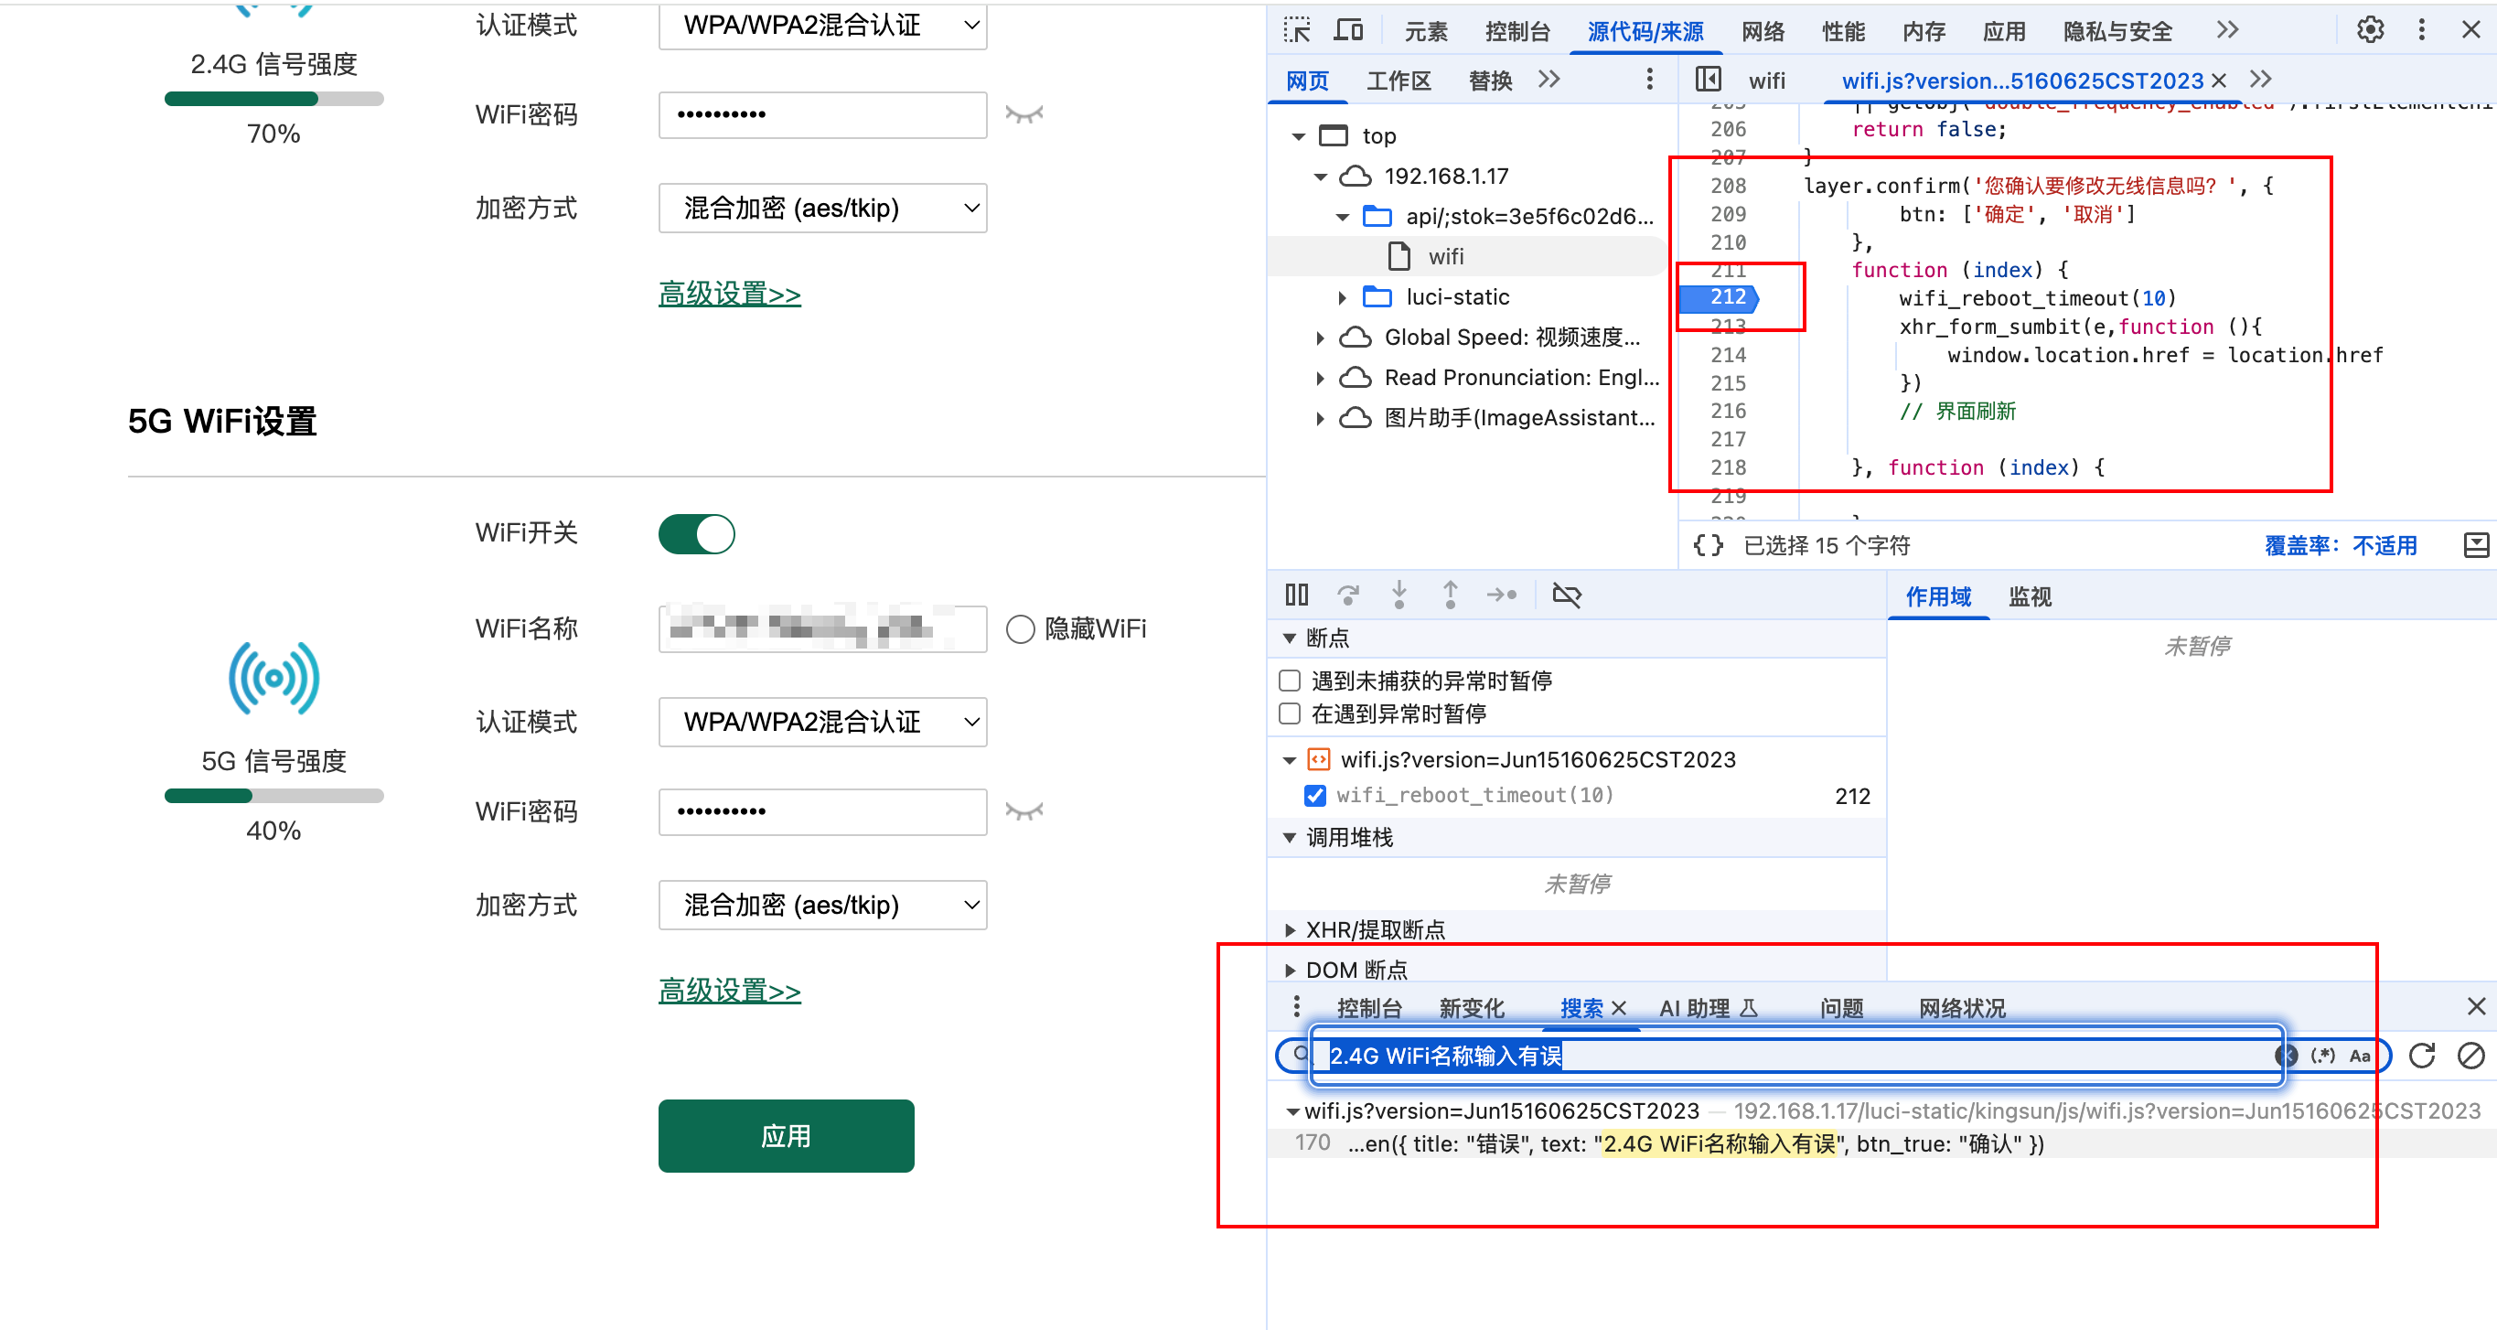Expand the XHR/fetch breakpoints section
2497x1330 pixels.
1290,929
